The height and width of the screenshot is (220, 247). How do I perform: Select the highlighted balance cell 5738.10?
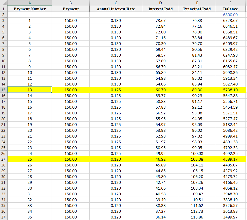point(230,90)
